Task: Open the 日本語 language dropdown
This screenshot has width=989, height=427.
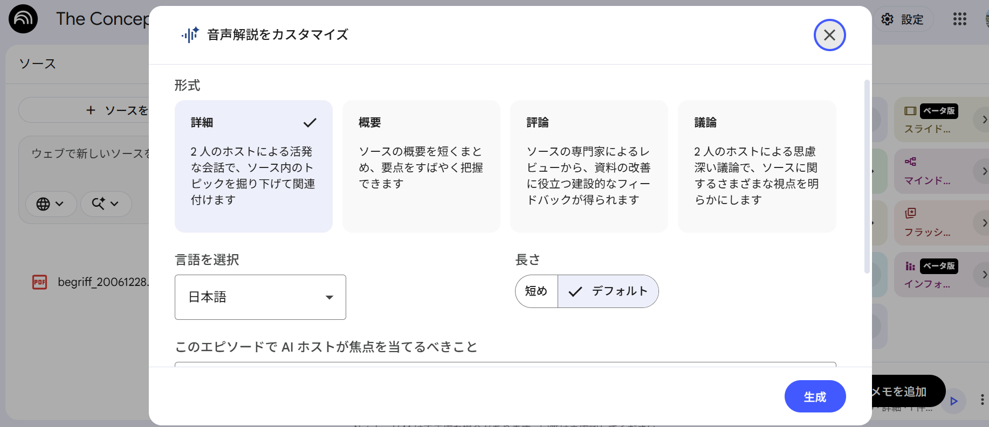Action: [260, 297]
